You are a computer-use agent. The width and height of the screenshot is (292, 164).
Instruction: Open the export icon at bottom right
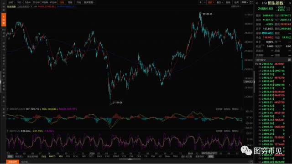251,162
